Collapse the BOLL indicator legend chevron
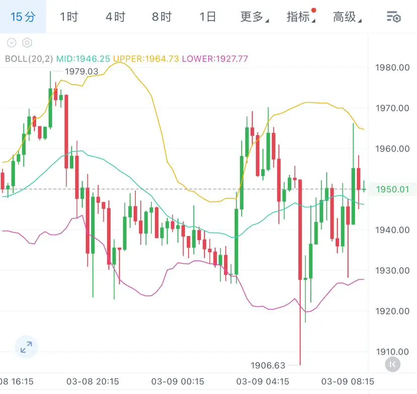The width and height of the screenshot is (417, 394). [12, 43]
